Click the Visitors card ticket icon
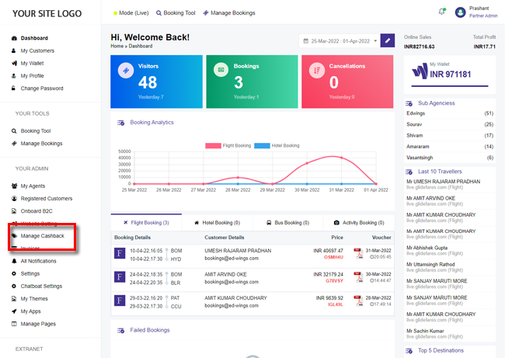This screenshot has height=358, width=505. (124, 71)
